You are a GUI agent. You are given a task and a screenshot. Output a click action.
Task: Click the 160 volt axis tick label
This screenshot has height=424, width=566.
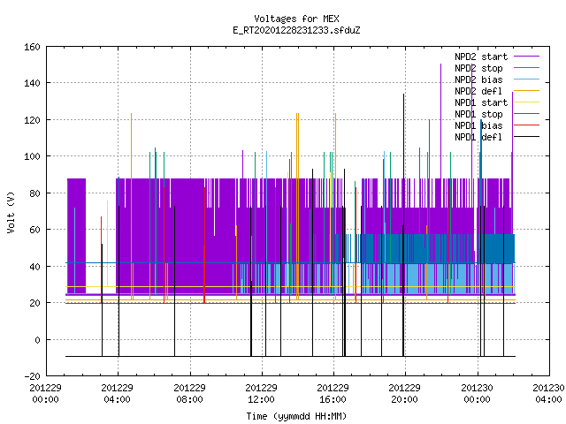(32, 47)
